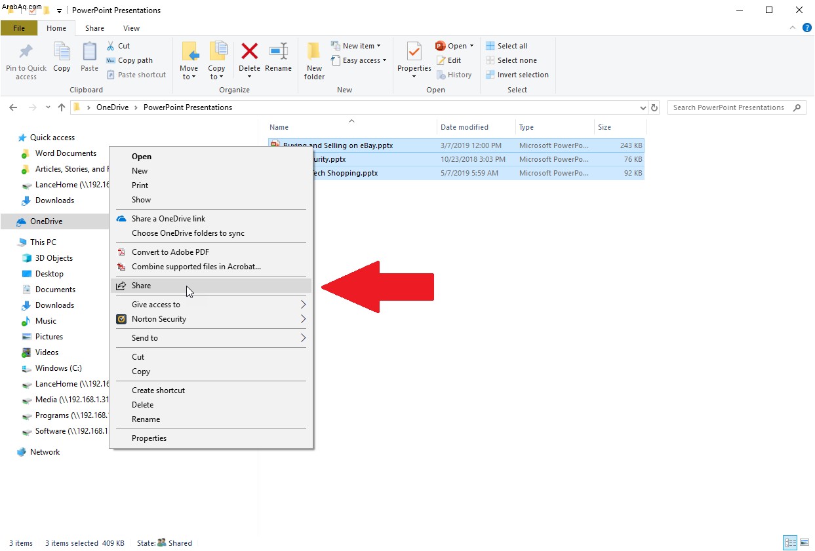The image size is (815, 551).
Task: Choose Convert to Adobe PDF
Action: click(x=211, y=252)
